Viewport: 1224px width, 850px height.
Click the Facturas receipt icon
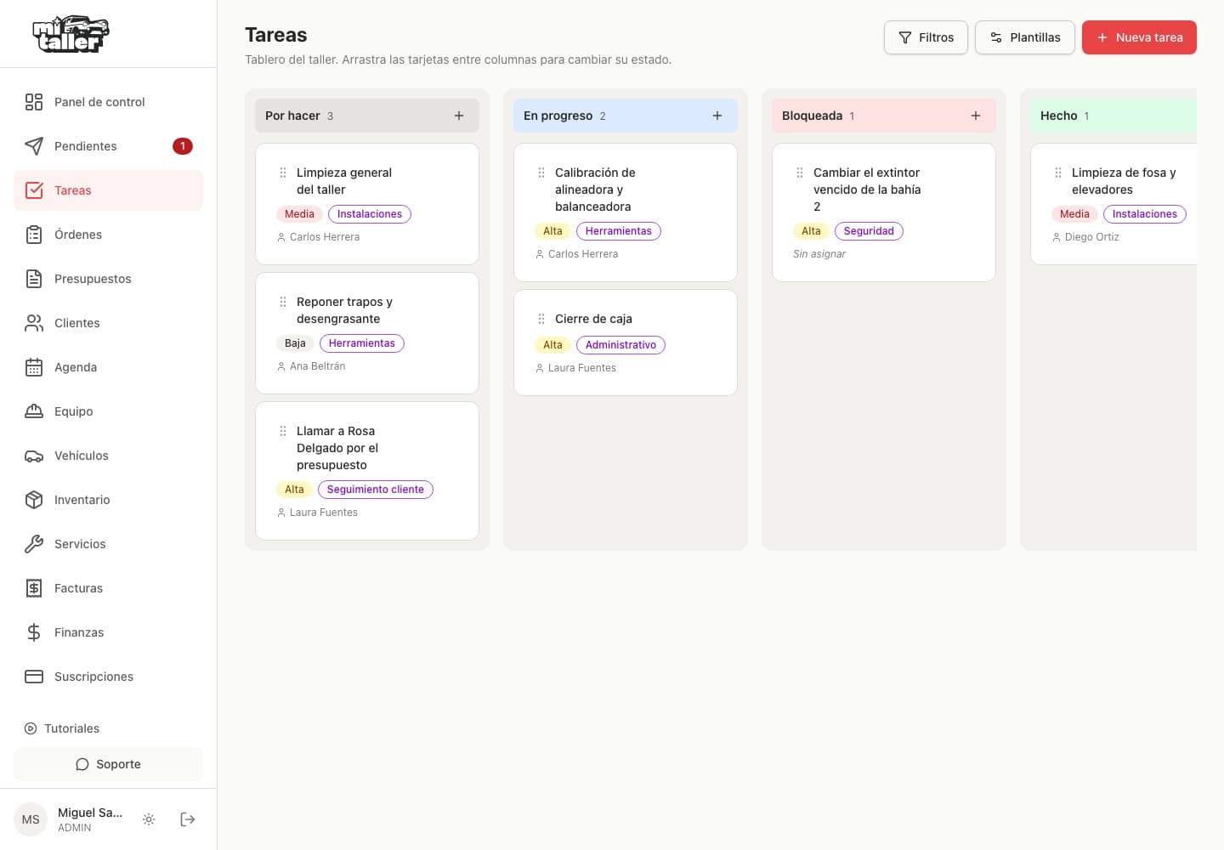(x=34, y=588)
